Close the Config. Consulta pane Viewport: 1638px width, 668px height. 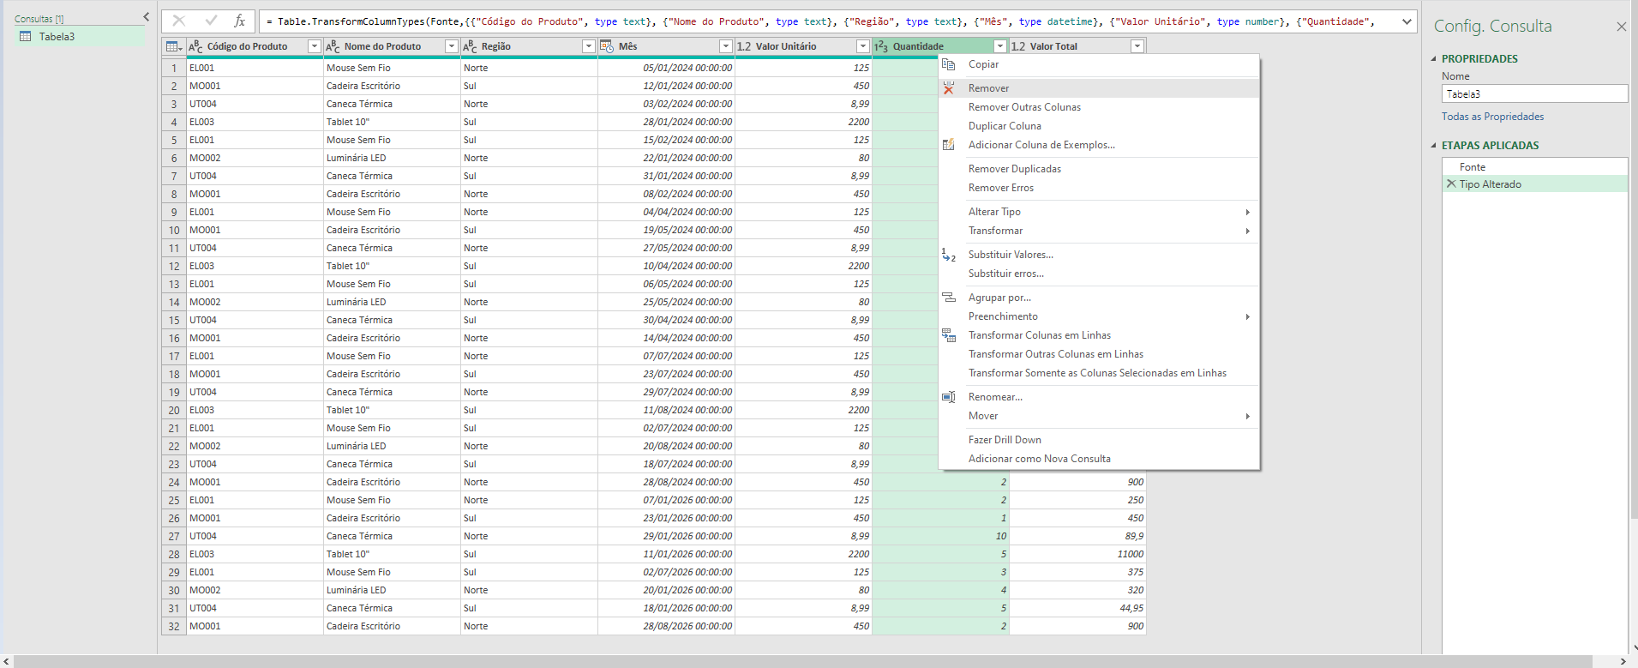(1621, 27)
